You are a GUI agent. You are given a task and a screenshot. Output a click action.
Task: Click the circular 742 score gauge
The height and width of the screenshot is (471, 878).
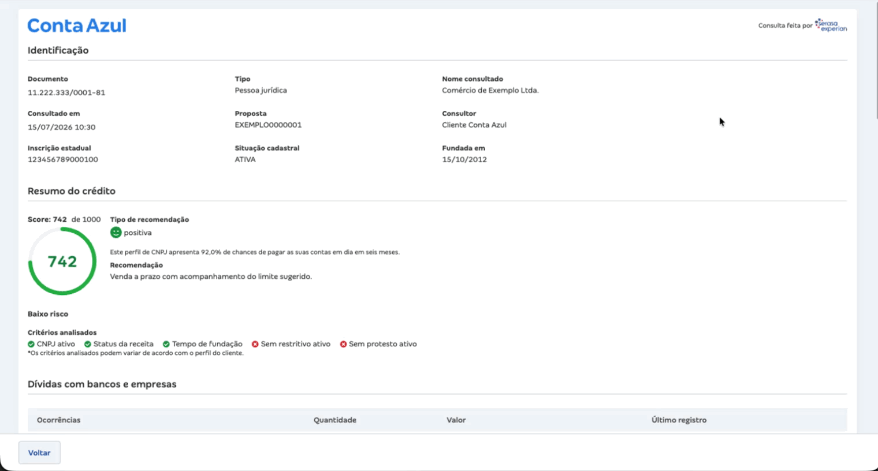click(62, 261)
